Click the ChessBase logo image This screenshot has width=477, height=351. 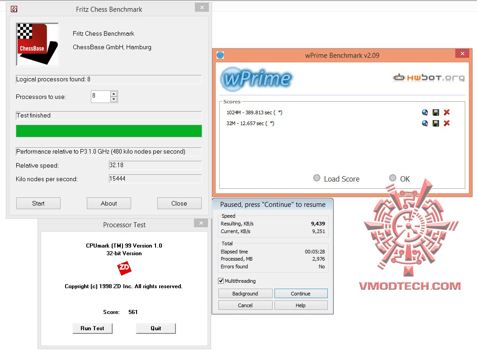click(37, 44)
